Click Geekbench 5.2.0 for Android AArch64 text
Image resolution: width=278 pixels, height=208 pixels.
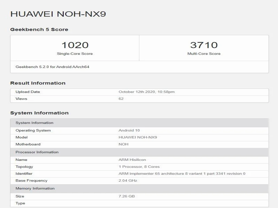52,67
